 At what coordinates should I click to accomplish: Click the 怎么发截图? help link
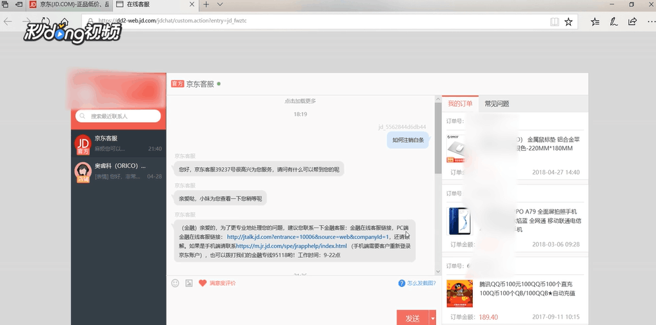(x=421, y=283)
